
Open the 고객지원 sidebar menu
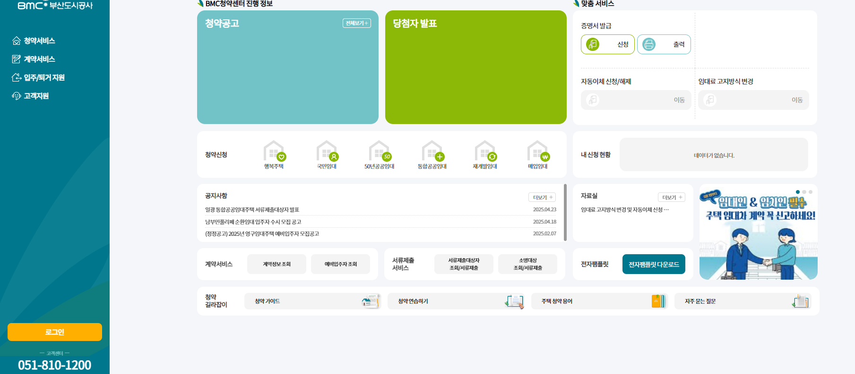coord(30,96)
